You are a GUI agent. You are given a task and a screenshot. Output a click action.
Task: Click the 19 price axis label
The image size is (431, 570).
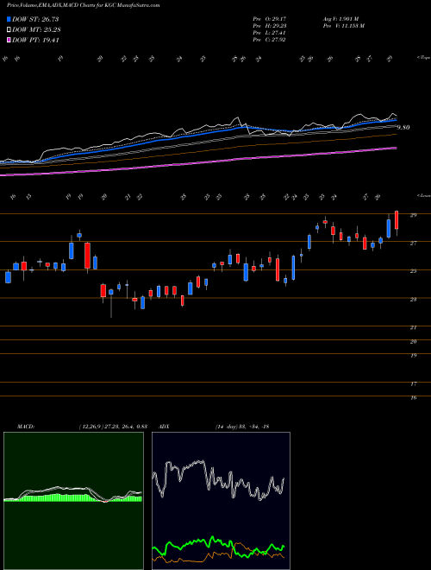tap(413, 355)
